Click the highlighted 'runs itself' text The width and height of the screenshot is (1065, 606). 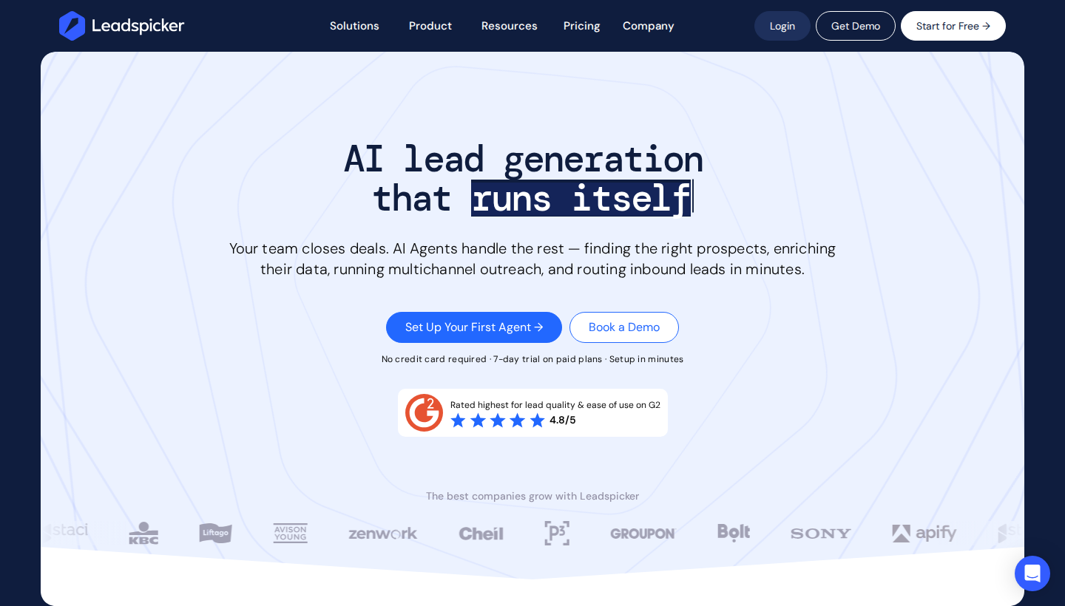581,199
